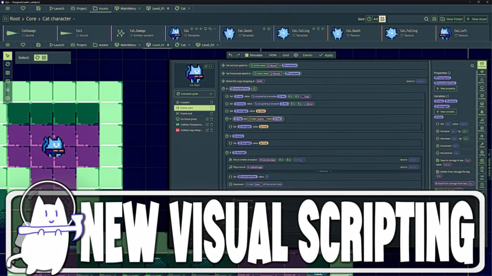The height and width of the screenshot is (276, 492).
Task: Select the Assets tab
Action: coord(100,9)
